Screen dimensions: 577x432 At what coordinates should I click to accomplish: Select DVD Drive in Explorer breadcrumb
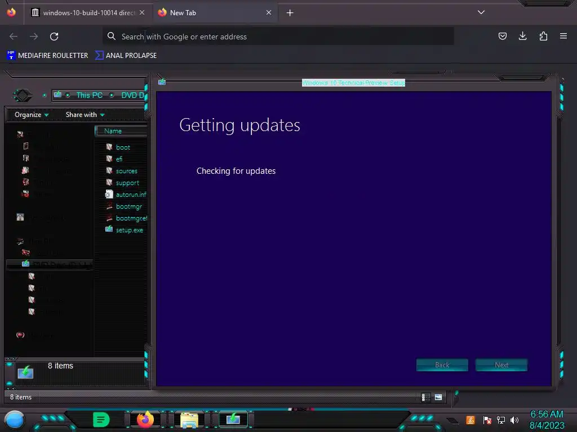pos(133,95)
